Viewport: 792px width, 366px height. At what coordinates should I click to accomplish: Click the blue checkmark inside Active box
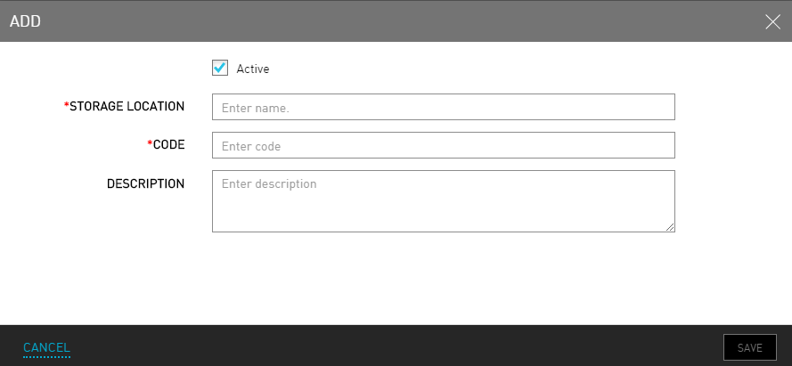point(220,67)
